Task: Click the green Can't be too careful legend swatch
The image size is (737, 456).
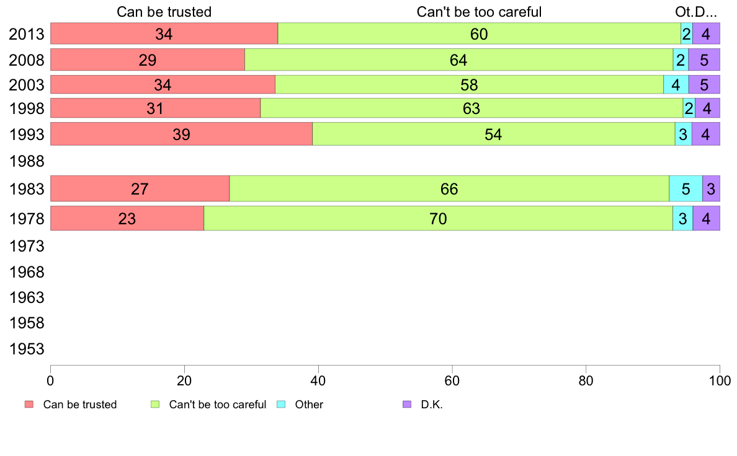Action: point(155,405)
